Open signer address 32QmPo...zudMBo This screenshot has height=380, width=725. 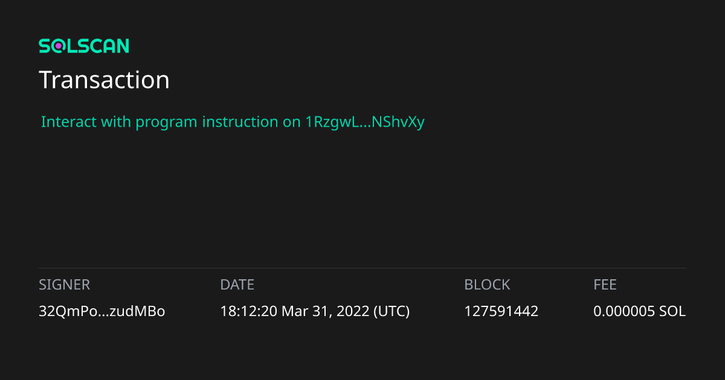102,311
